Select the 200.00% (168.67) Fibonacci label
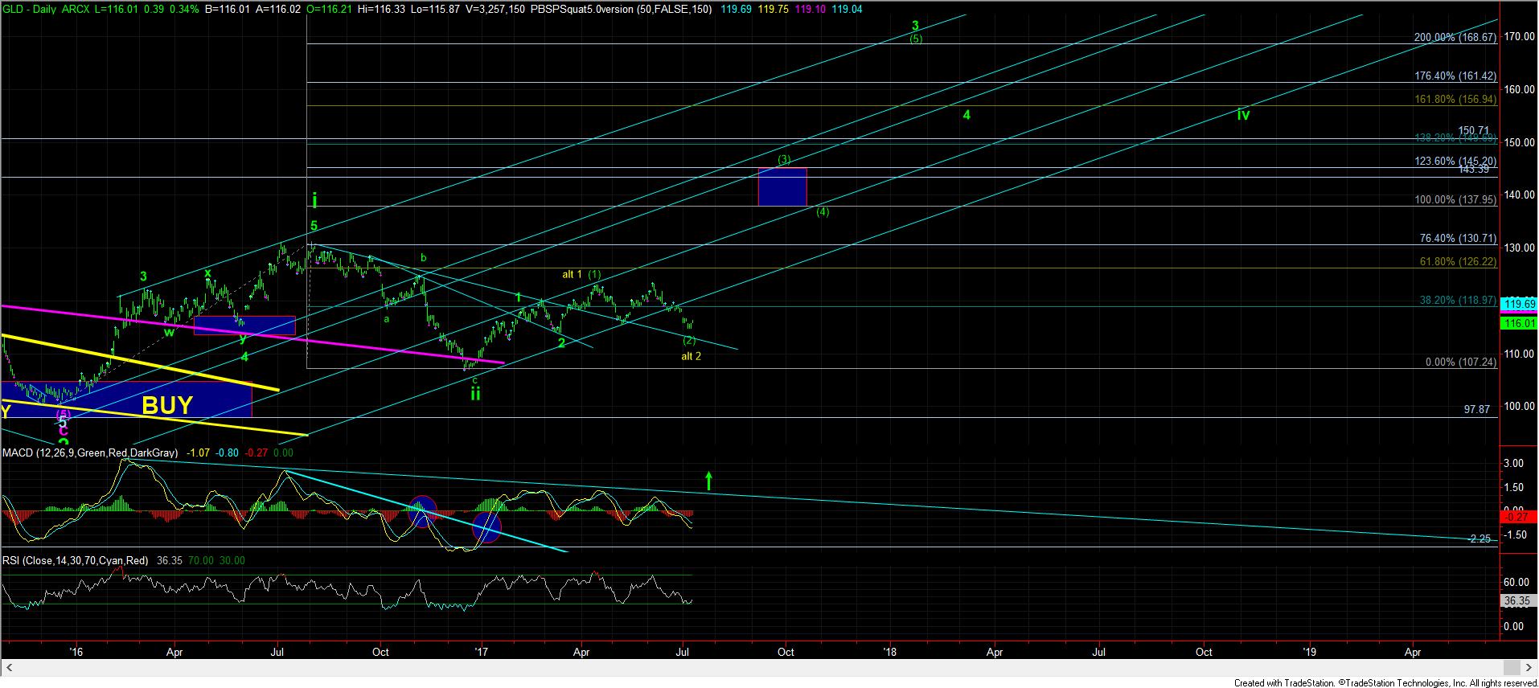This screenshot has height=688, width=1539. (x=1455, y=37)
